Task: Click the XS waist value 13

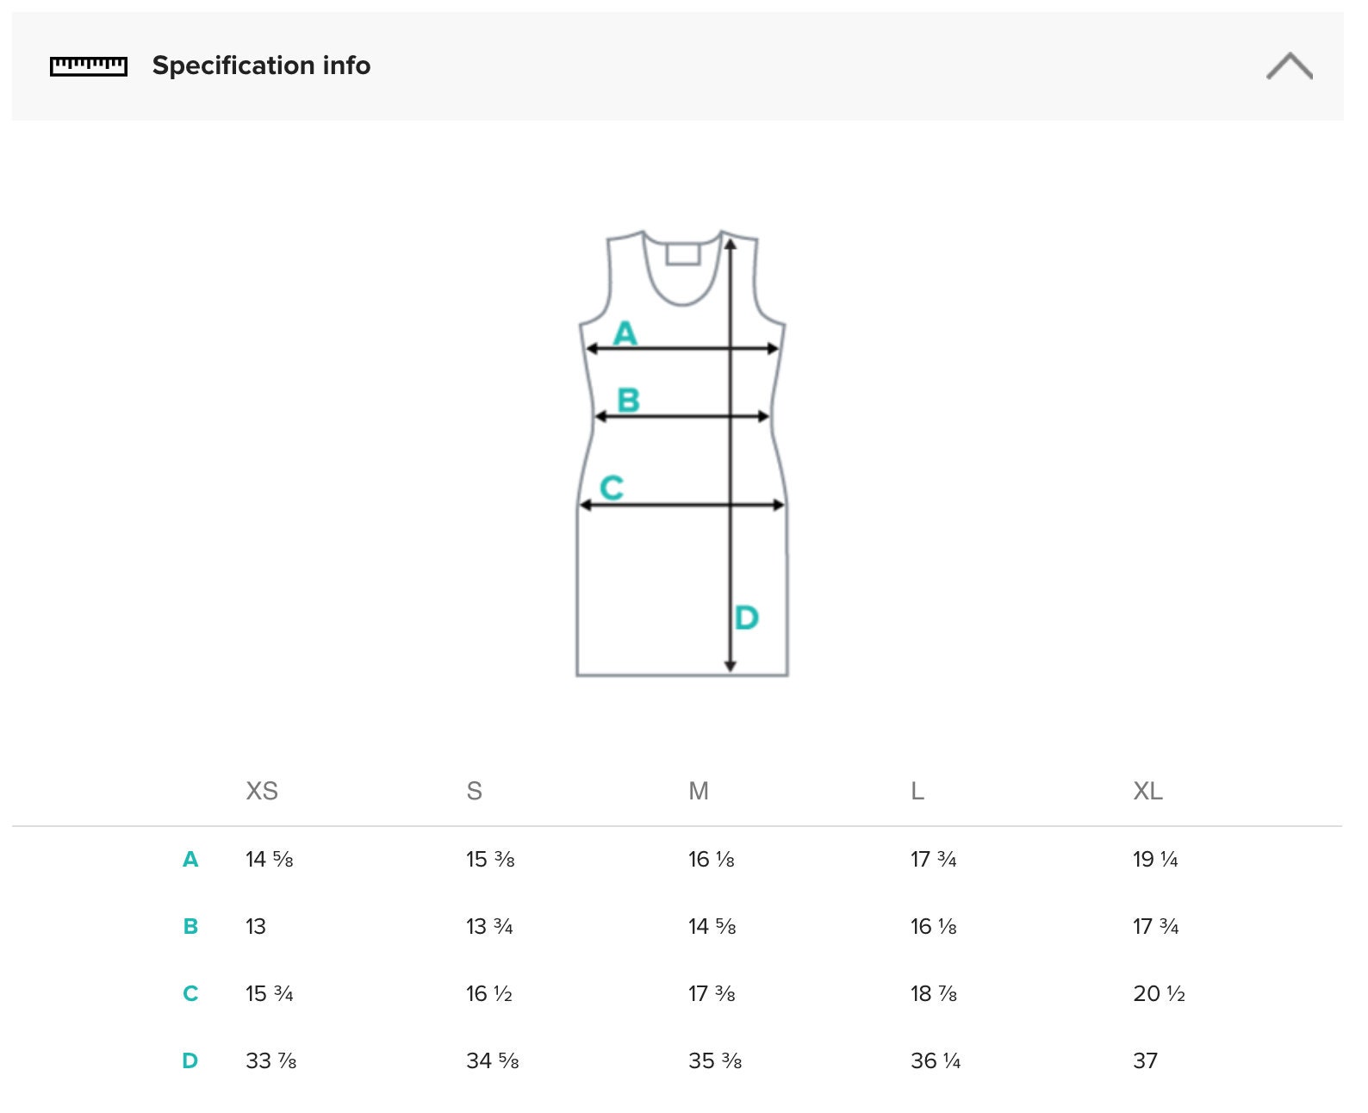Action: (x=256, y=926)
